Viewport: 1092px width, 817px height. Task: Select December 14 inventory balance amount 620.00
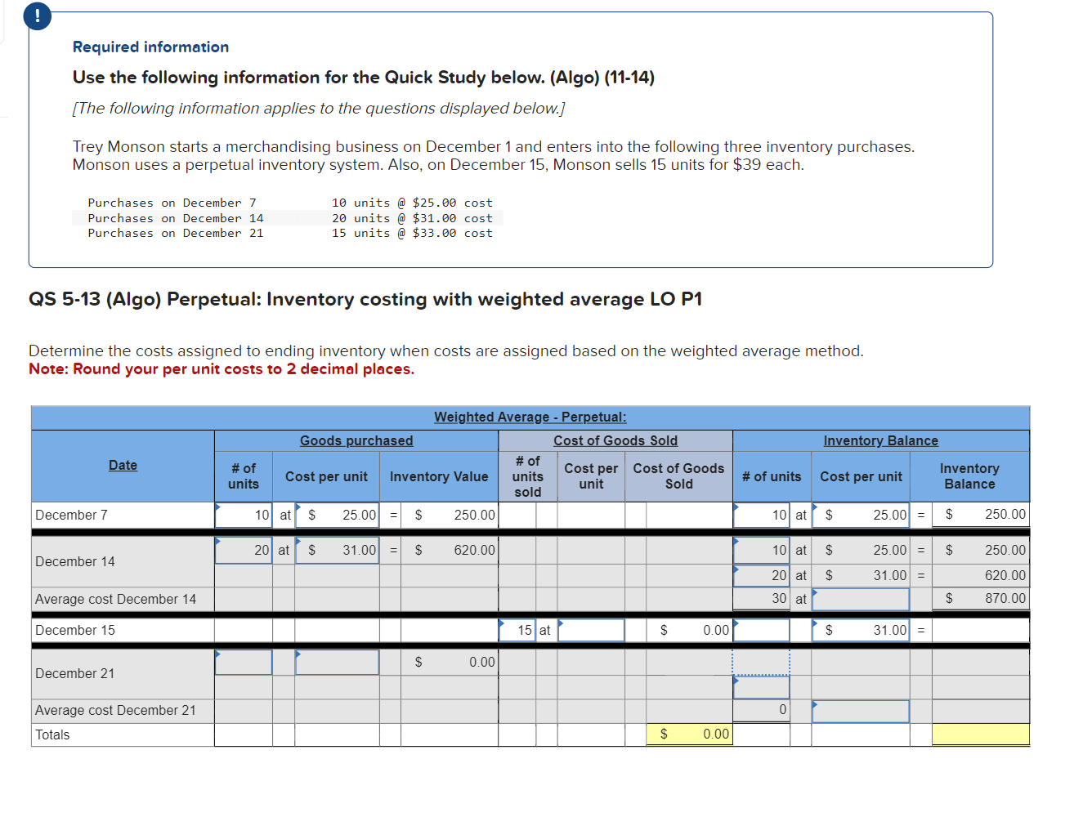[x=981, y=575]
